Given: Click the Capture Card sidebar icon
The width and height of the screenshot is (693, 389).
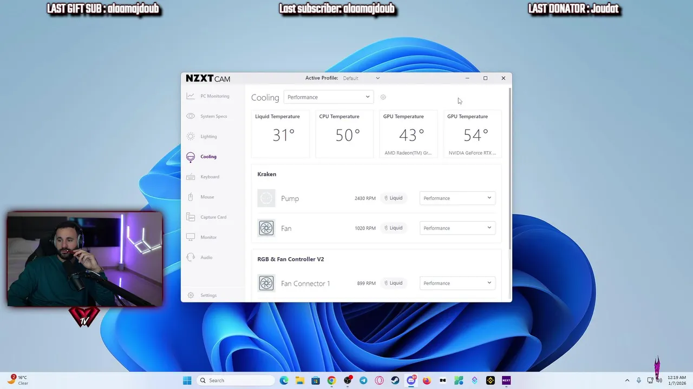Looking at the screenshot, I should tap(191, 217).
